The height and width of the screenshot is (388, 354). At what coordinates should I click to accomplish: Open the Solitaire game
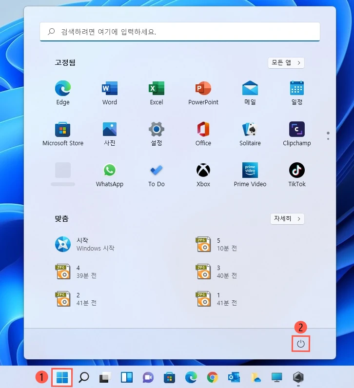tap(250, 134)
